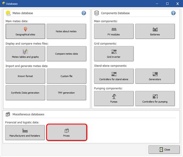183x157 pixels.
Task: Open Notes about meteo
Action: point(66,31)
